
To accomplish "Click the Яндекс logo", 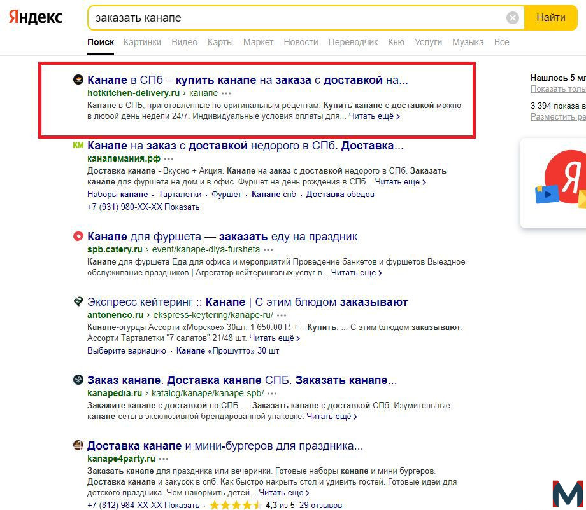I will point(36,17).
